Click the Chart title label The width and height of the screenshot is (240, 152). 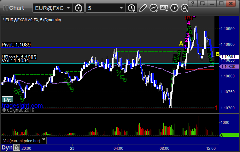[16, 8]
